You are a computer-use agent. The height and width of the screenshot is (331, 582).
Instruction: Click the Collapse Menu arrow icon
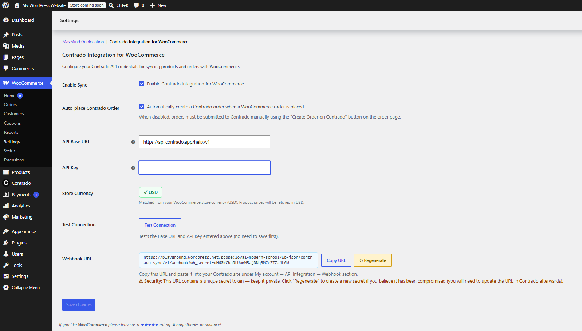tap(6, 287)
